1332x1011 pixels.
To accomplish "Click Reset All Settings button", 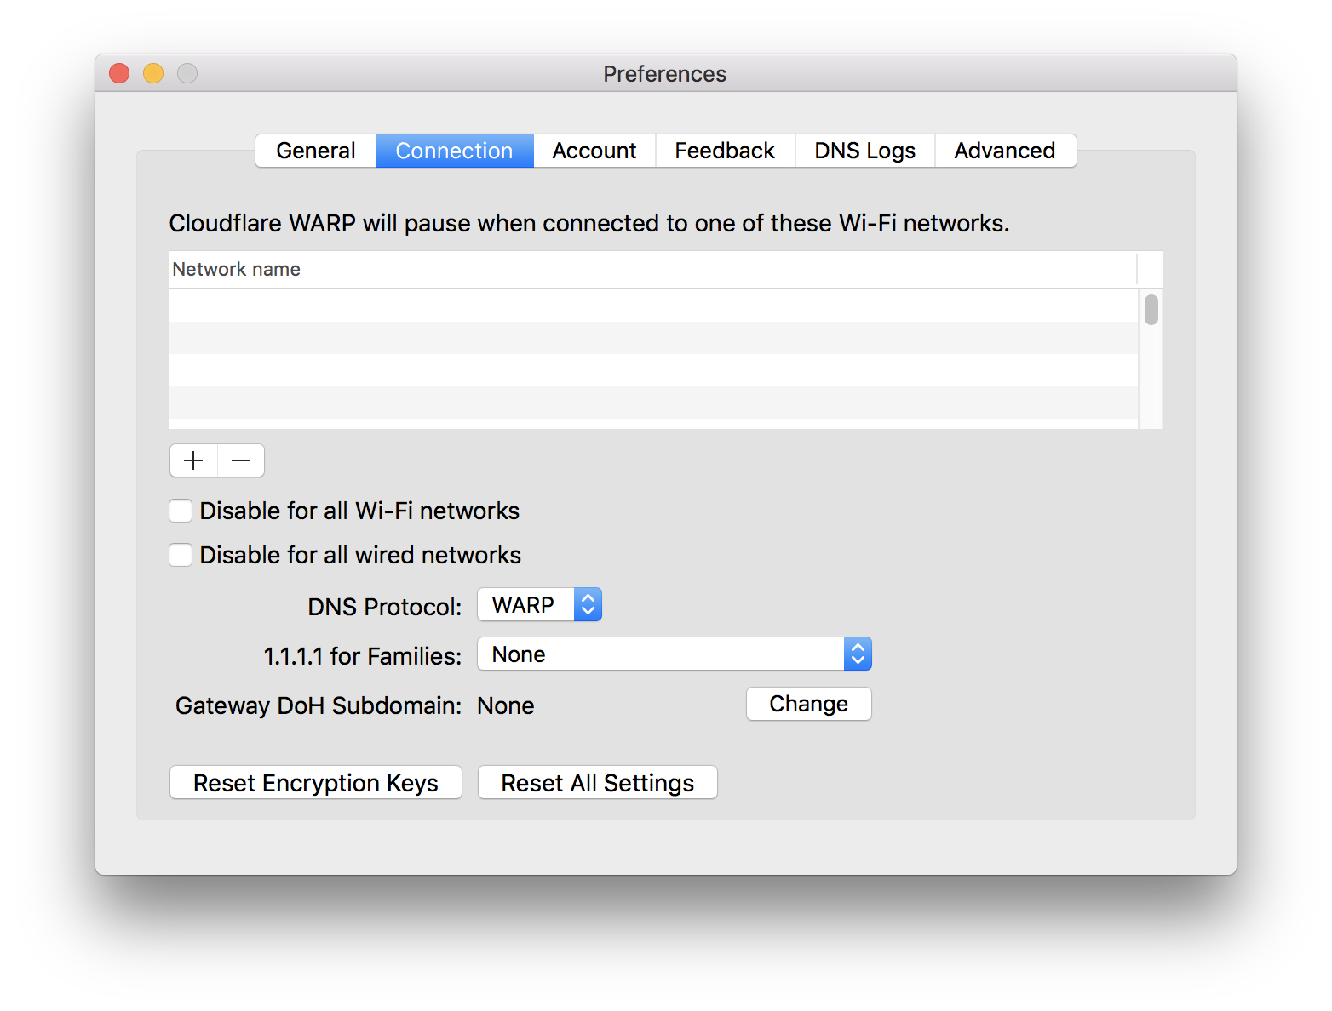I will click(x=598, y=782).
